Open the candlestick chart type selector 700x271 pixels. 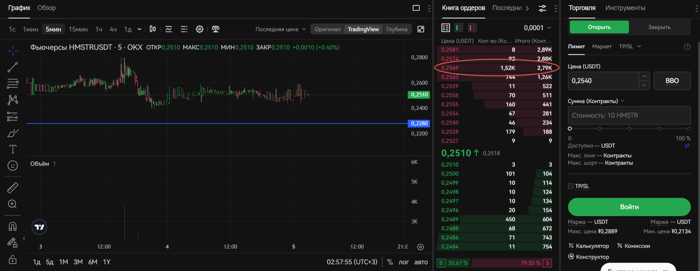coord(153,29)
